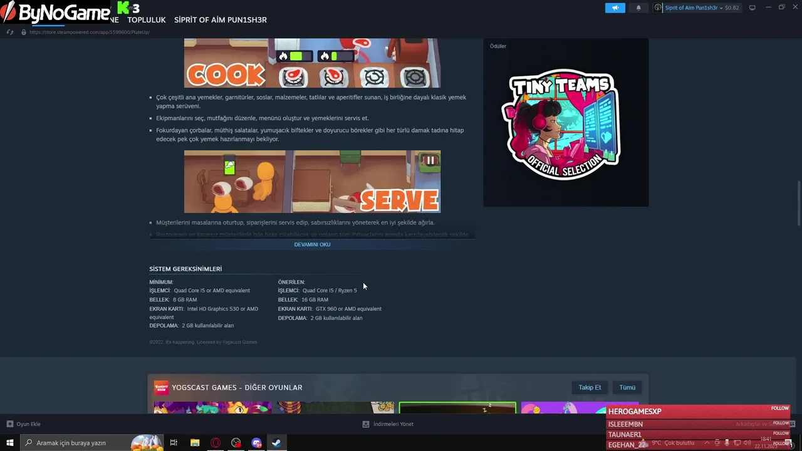Click the COOK gameplay image

click(312, 63)
